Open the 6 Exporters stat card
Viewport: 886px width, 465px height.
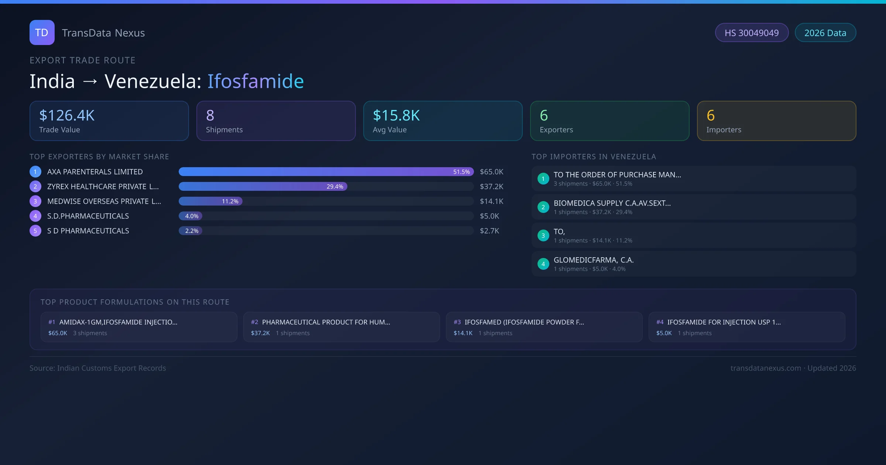609,121
